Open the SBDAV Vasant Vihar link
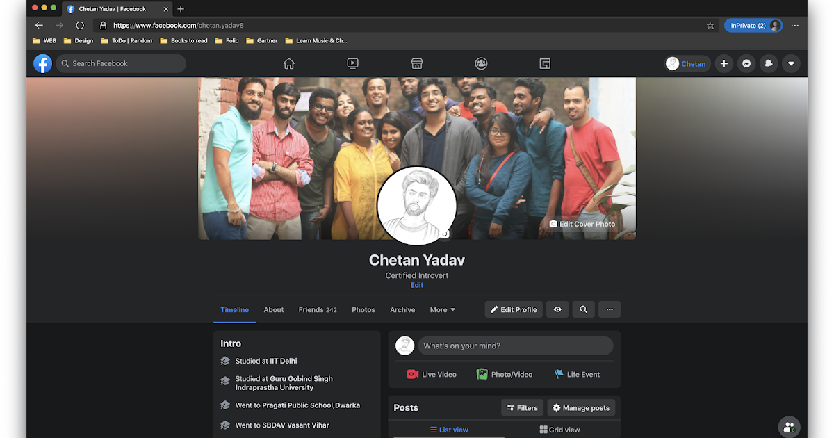The image size is (834, 438). point(295,425)
